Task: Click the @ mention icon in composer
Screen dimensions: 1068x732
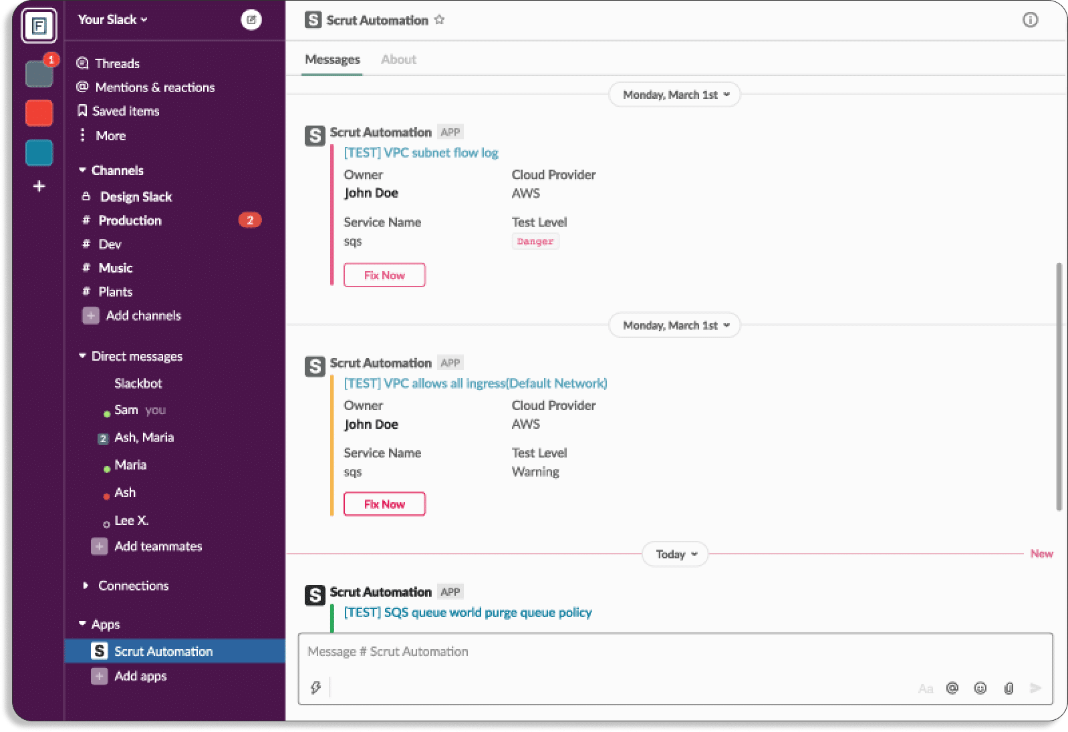Action: (x=952, y=688)
